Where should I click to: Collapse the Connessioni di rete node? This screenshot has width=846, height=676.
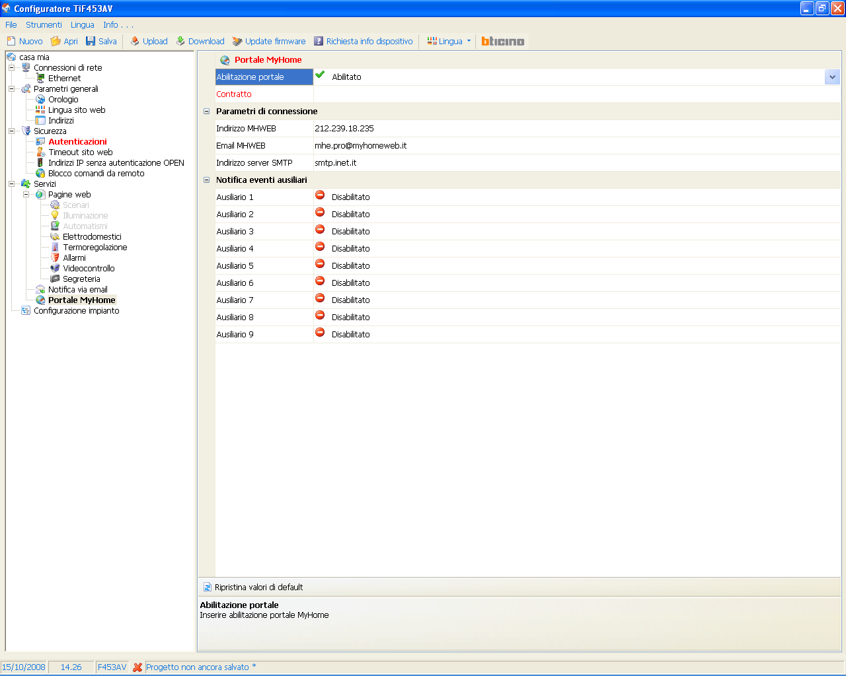coord(11,67)
